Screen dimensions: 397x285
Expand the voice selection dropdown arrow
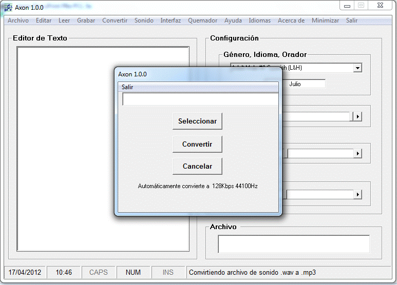[x=357, y=68]
